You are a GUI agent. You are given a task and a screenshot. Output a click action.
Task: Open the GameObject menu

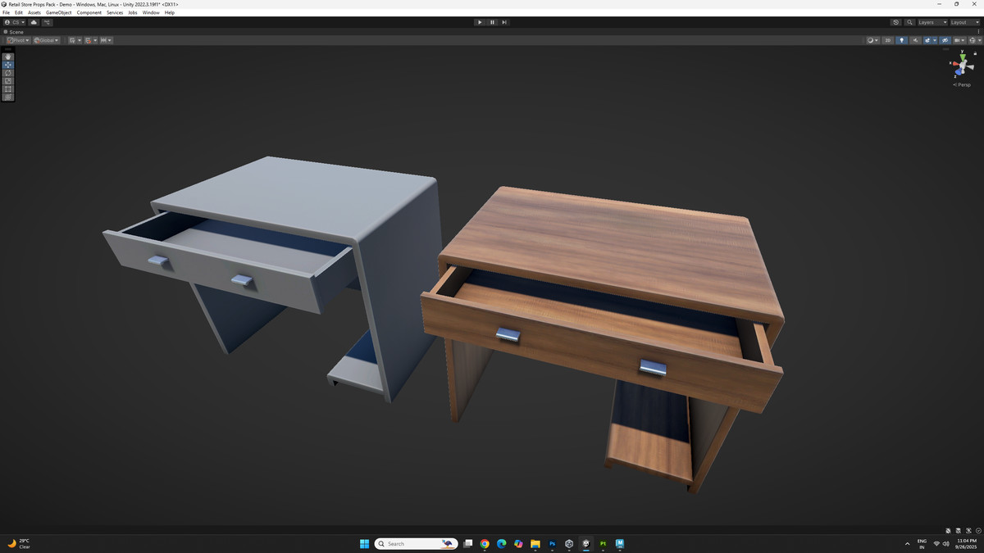pos(58,12)
